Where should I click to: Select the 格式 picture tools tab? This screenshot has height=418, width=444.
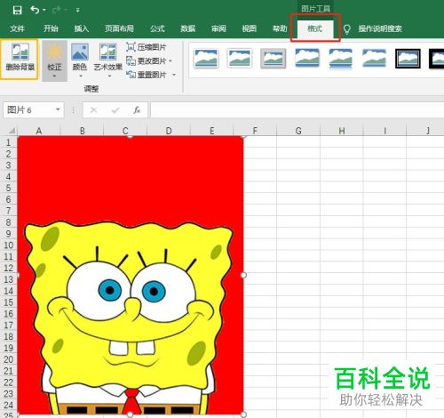(315, 28)
